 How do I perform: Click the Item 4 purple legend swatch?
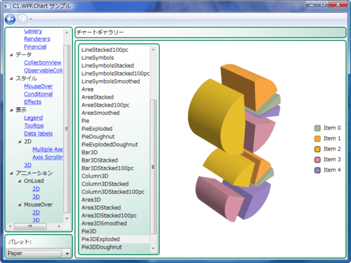[317, 170]
